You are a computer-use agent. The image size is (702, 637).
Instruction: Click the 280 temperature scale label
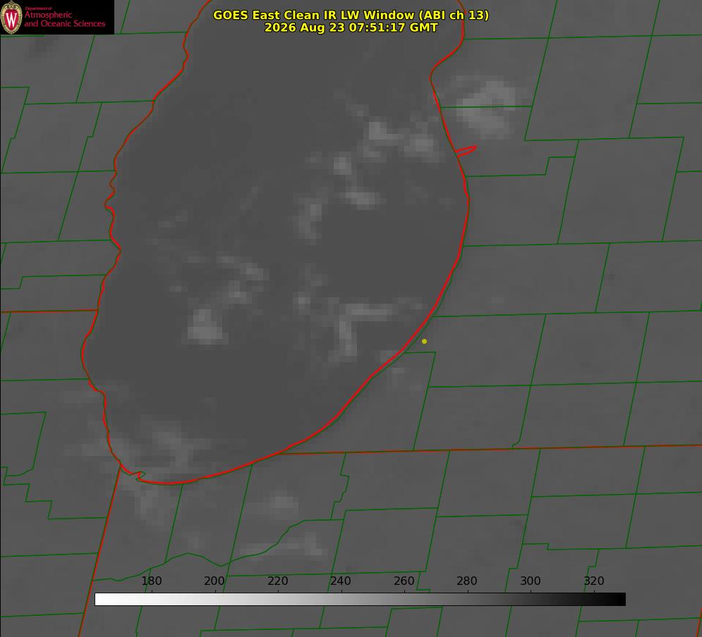(x=467, y=581)
